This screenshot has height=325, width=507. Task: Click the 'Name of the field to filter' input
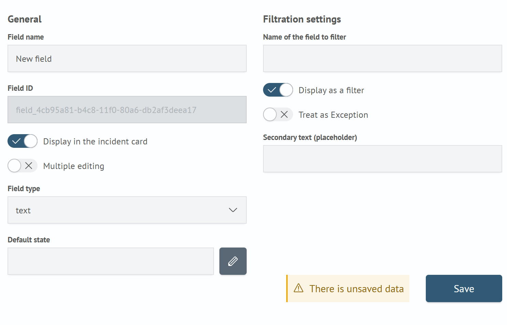382,58
